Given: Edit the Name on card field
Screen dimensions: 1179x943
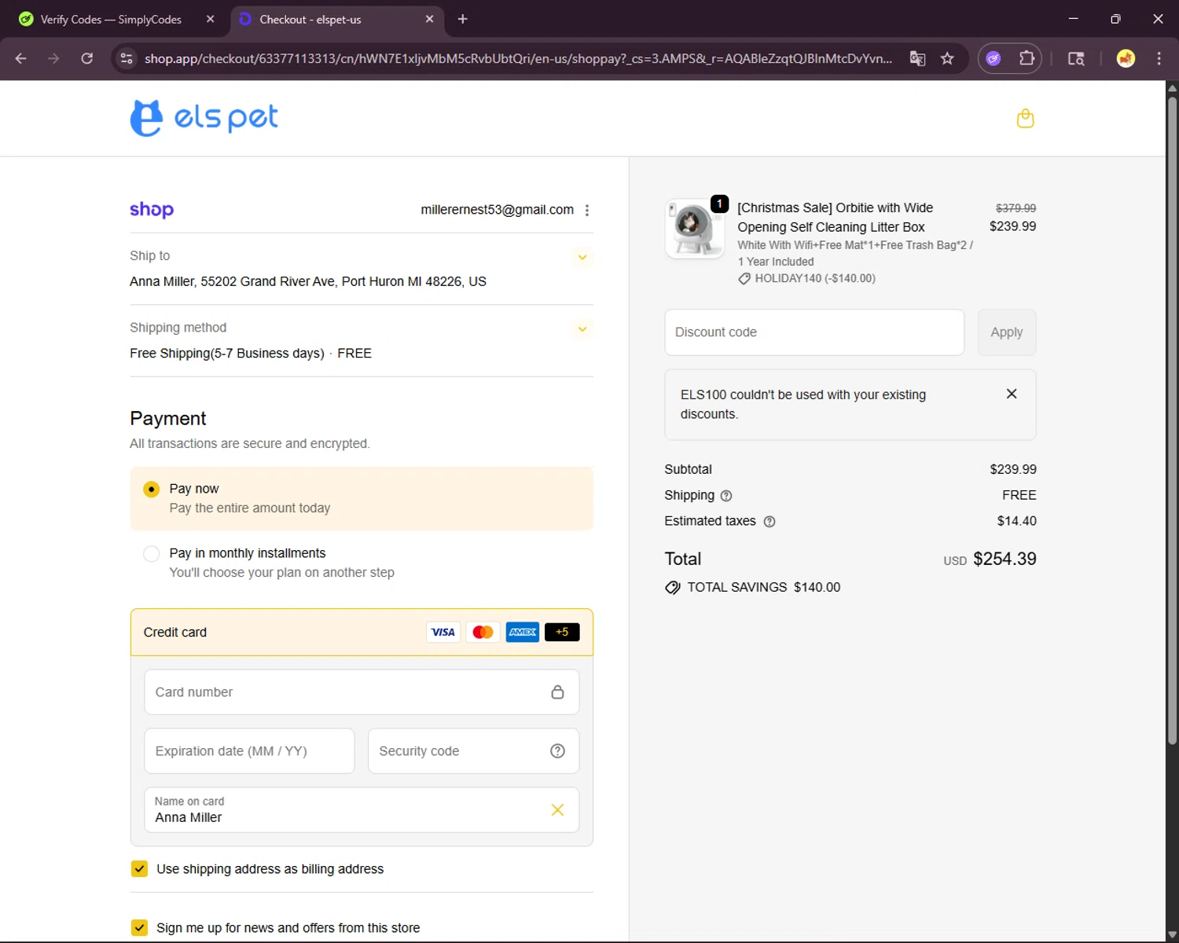Looking at the screenshot, I should [362, 810].
